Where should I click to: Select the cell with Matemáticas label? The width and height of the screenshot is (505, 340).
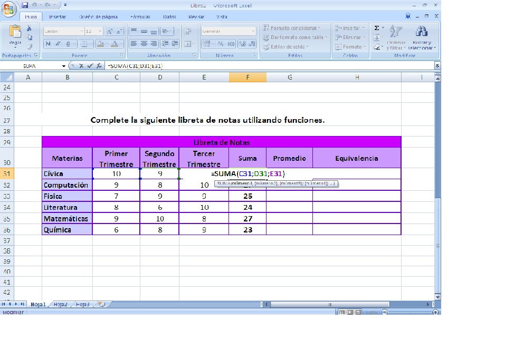[x=66, y=218]
